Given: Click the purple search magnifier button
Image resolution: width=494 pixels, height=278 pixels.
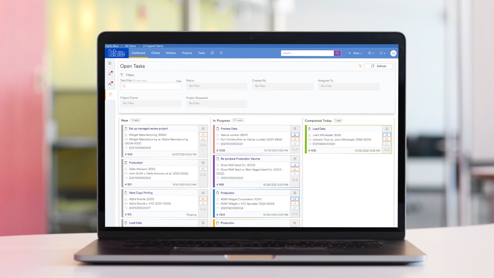Looking at the screenshot, I should 337,53.
